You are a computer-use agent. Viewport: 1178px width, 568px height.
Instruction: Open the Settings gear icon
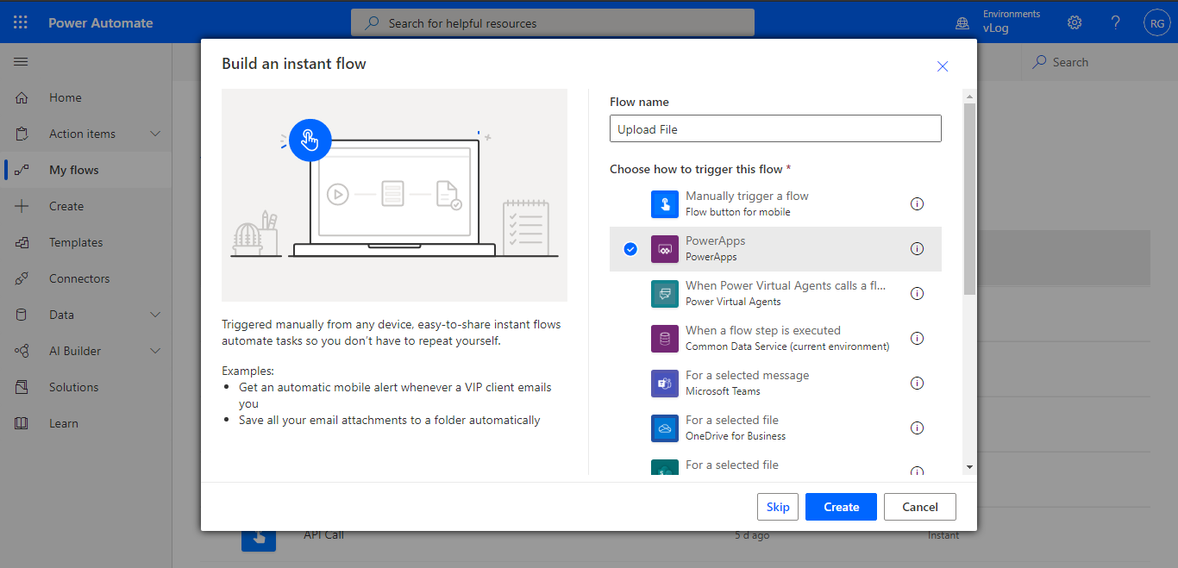(x=1075, y=22)
